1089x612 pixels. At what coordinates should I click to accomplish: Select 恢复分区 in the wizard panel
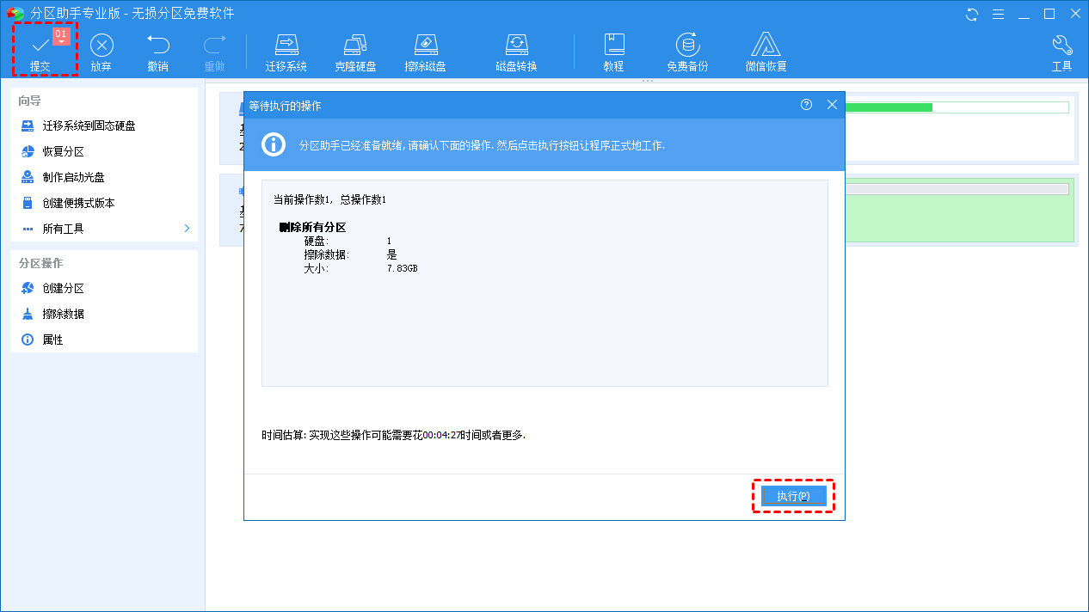coord(64,151)
